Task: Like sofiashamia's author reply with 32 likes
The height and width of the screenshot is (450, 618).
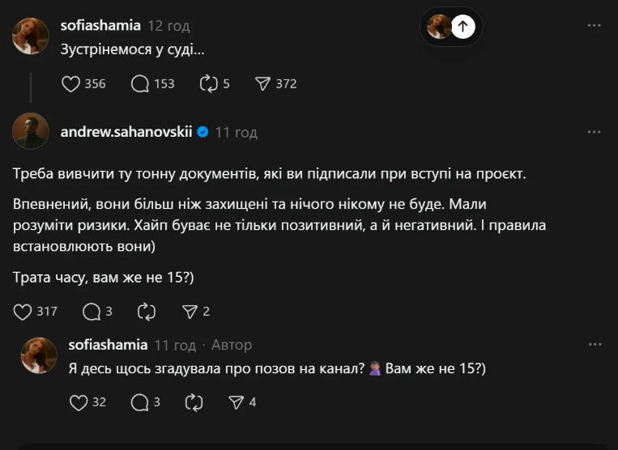Action: point(78,402)
